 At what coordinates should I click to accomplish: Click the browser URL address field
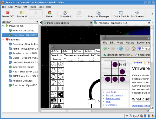(144, 49)
